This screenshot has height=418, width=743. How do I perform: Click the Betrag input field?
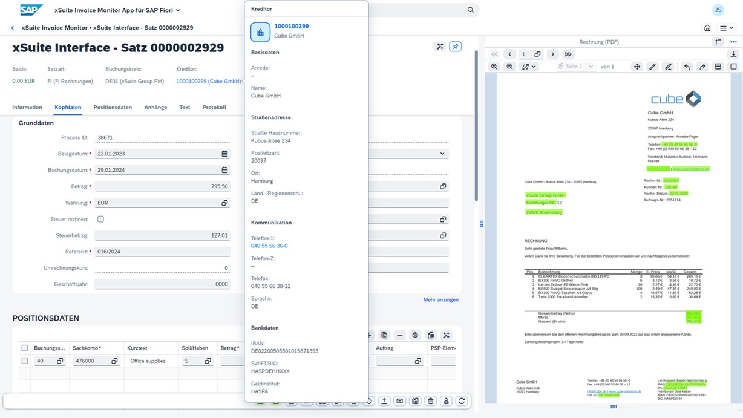162,186
